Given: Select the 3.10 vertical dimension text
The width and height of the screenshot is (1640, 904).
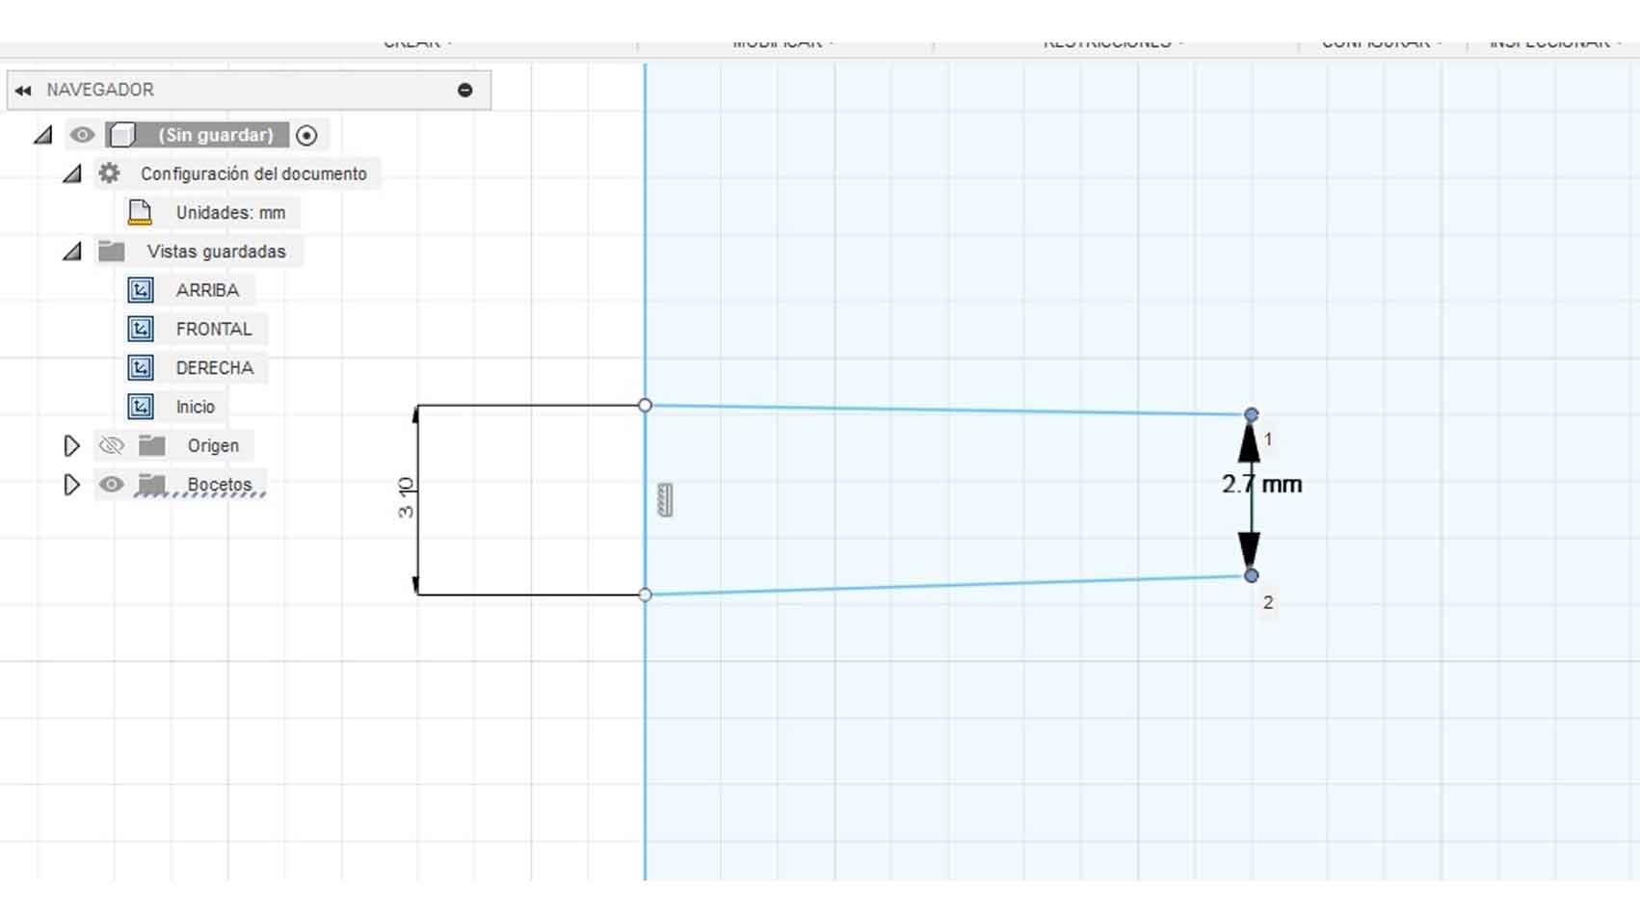Looking at the screenshot, I should 406,497.
